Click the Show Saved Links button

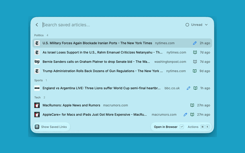[x=51, y=127]
